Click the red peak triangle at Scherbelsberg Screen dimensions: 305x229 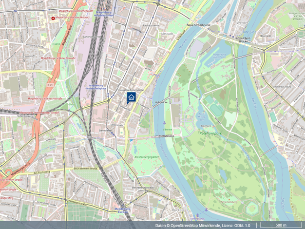tap(229, 200)
